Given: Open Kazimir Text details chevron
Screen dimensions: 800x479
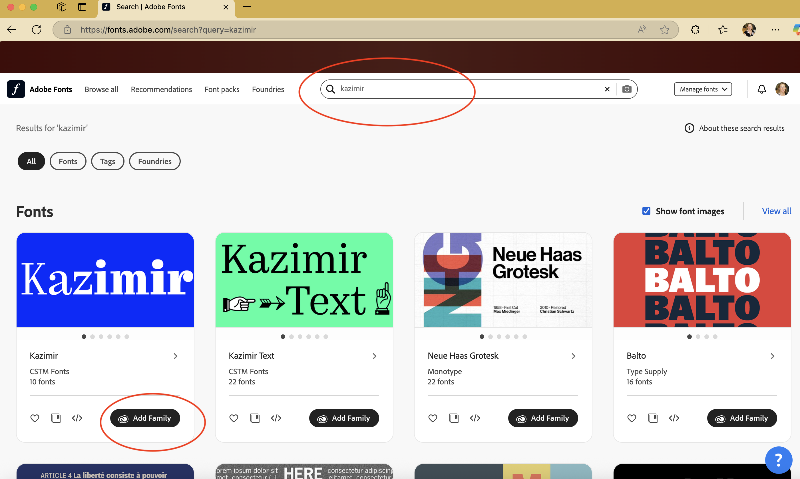Looking at the screenshot, I should pyautogui.click(x=375, y=356).
